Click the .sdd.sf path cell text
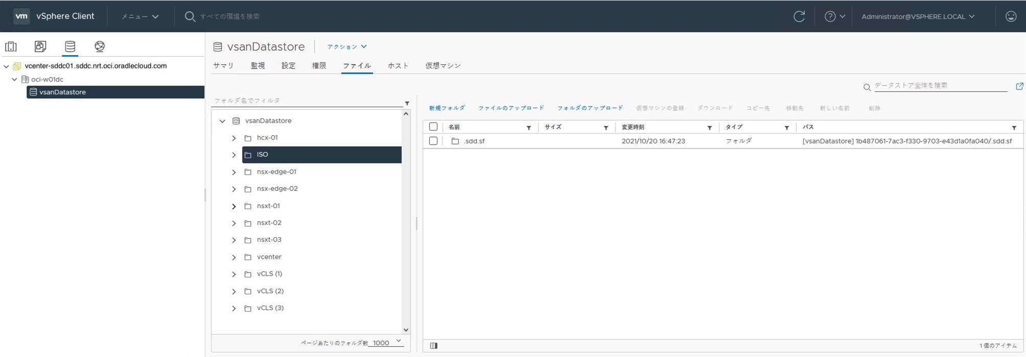This screenshot has width=1026, height=357. coord(907,141)
